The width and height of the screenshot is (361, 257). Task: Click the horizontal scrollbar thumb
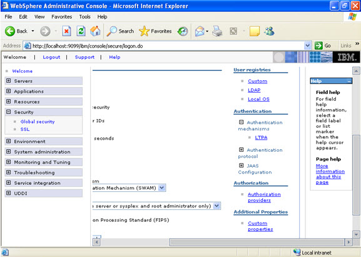(x=257, y=242)
